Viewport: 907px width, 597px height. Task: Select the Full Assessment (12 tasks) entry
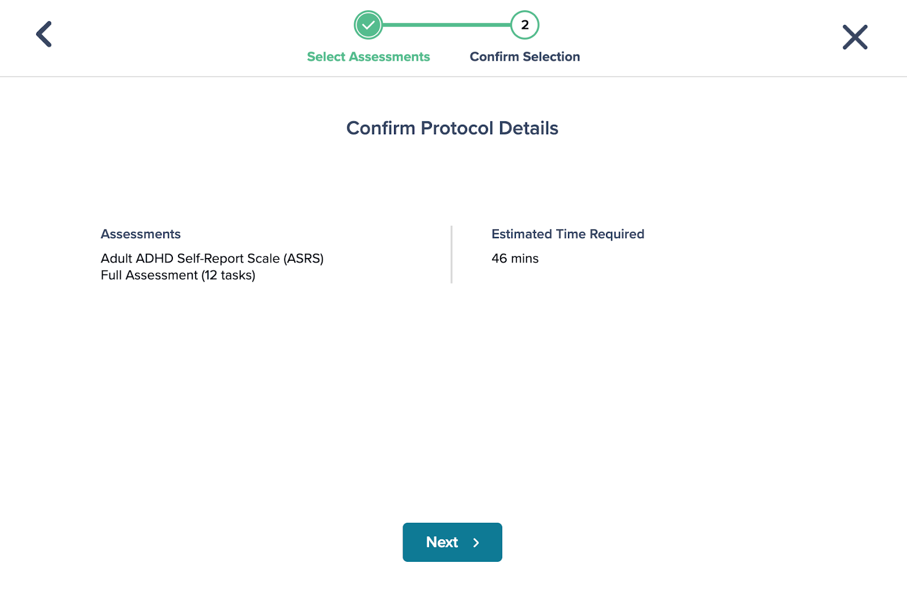(178, 276)
